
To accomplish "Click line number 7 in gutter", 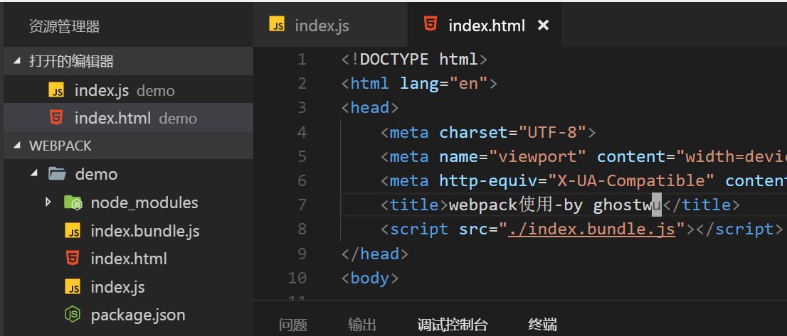I will tap(302, 205).
